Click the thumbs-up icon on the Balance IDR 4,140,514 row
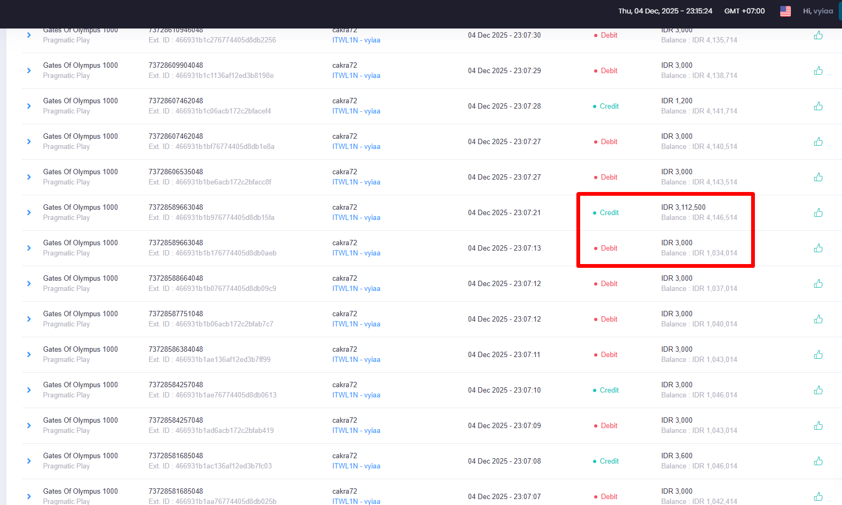842x505 pixels. [818, 141]
